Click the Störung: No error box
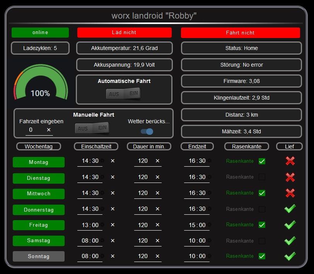 tap(242, 65)
